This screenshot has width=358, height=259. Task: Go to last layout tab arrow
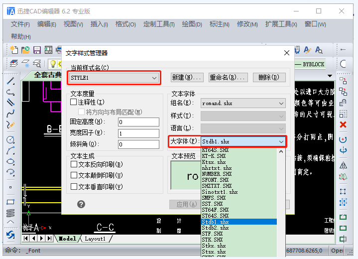(49, 239)
